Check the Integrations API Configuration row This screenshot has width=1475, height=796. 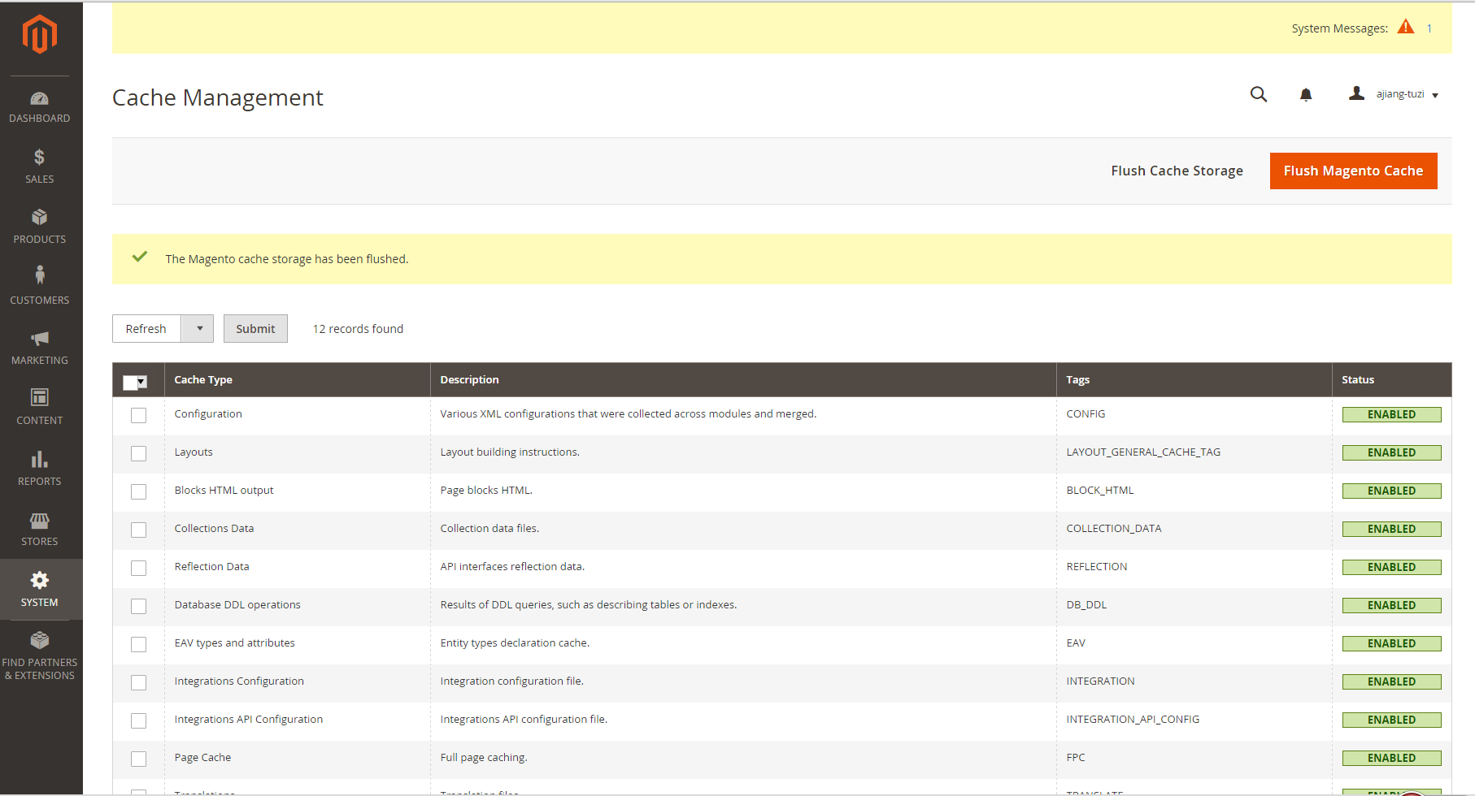point(139,720)
